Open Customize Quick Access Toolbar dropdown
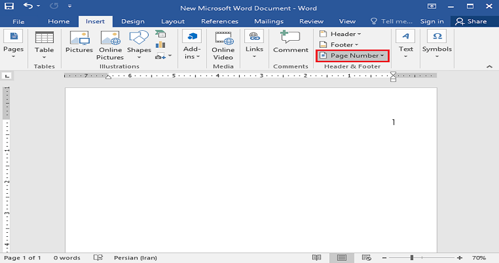 click(70, 6)
